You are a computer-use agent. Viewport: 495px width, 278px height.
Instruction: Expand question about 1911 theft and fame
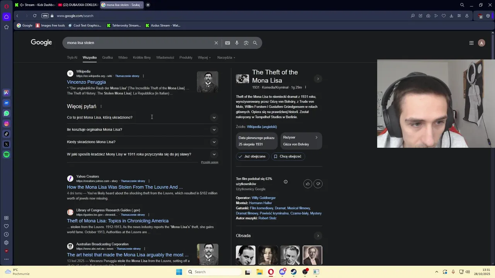click(x=142, y=154)
